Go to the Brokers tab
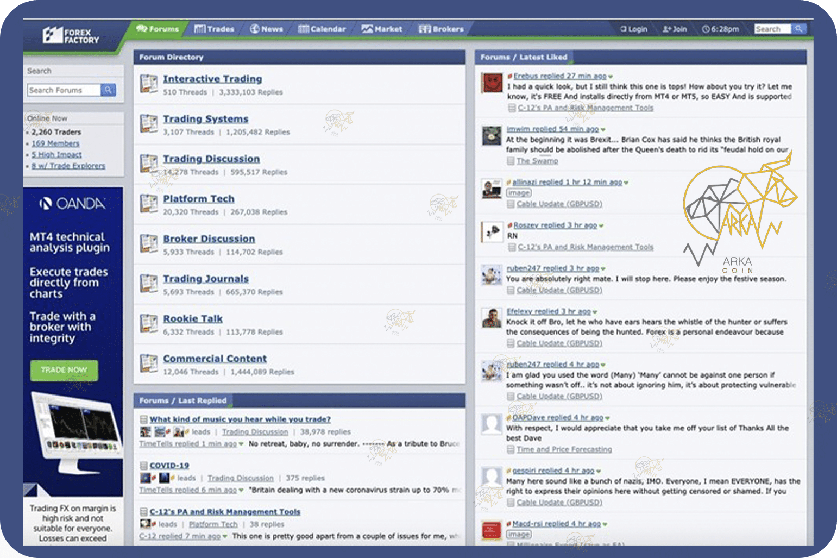Image resolution: width=837 pixels, height=558 pixels. click(441, 29)
